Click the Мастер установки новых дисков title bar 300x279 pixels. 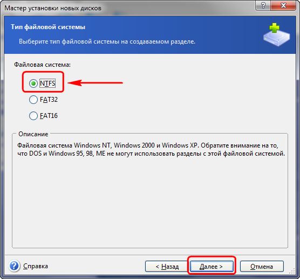(53, 8)
